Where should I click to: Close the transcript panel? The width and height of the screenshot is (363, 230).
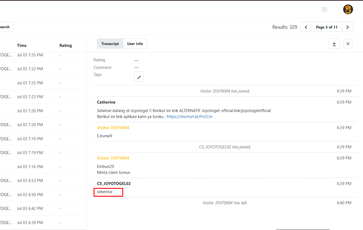coord(348,44)
